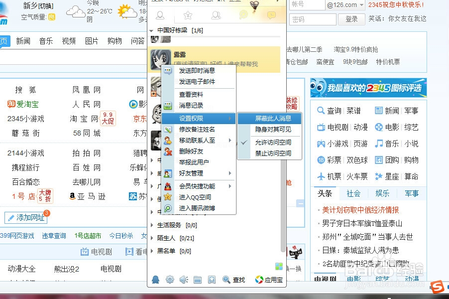The image size is (449, 299).
Task: Expand the 黑名单 contact group
Action: point(152,251)
